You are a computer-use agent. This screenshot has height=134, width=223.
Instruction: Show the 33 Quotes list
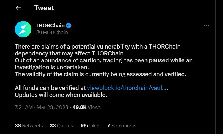tap(61, 125)
